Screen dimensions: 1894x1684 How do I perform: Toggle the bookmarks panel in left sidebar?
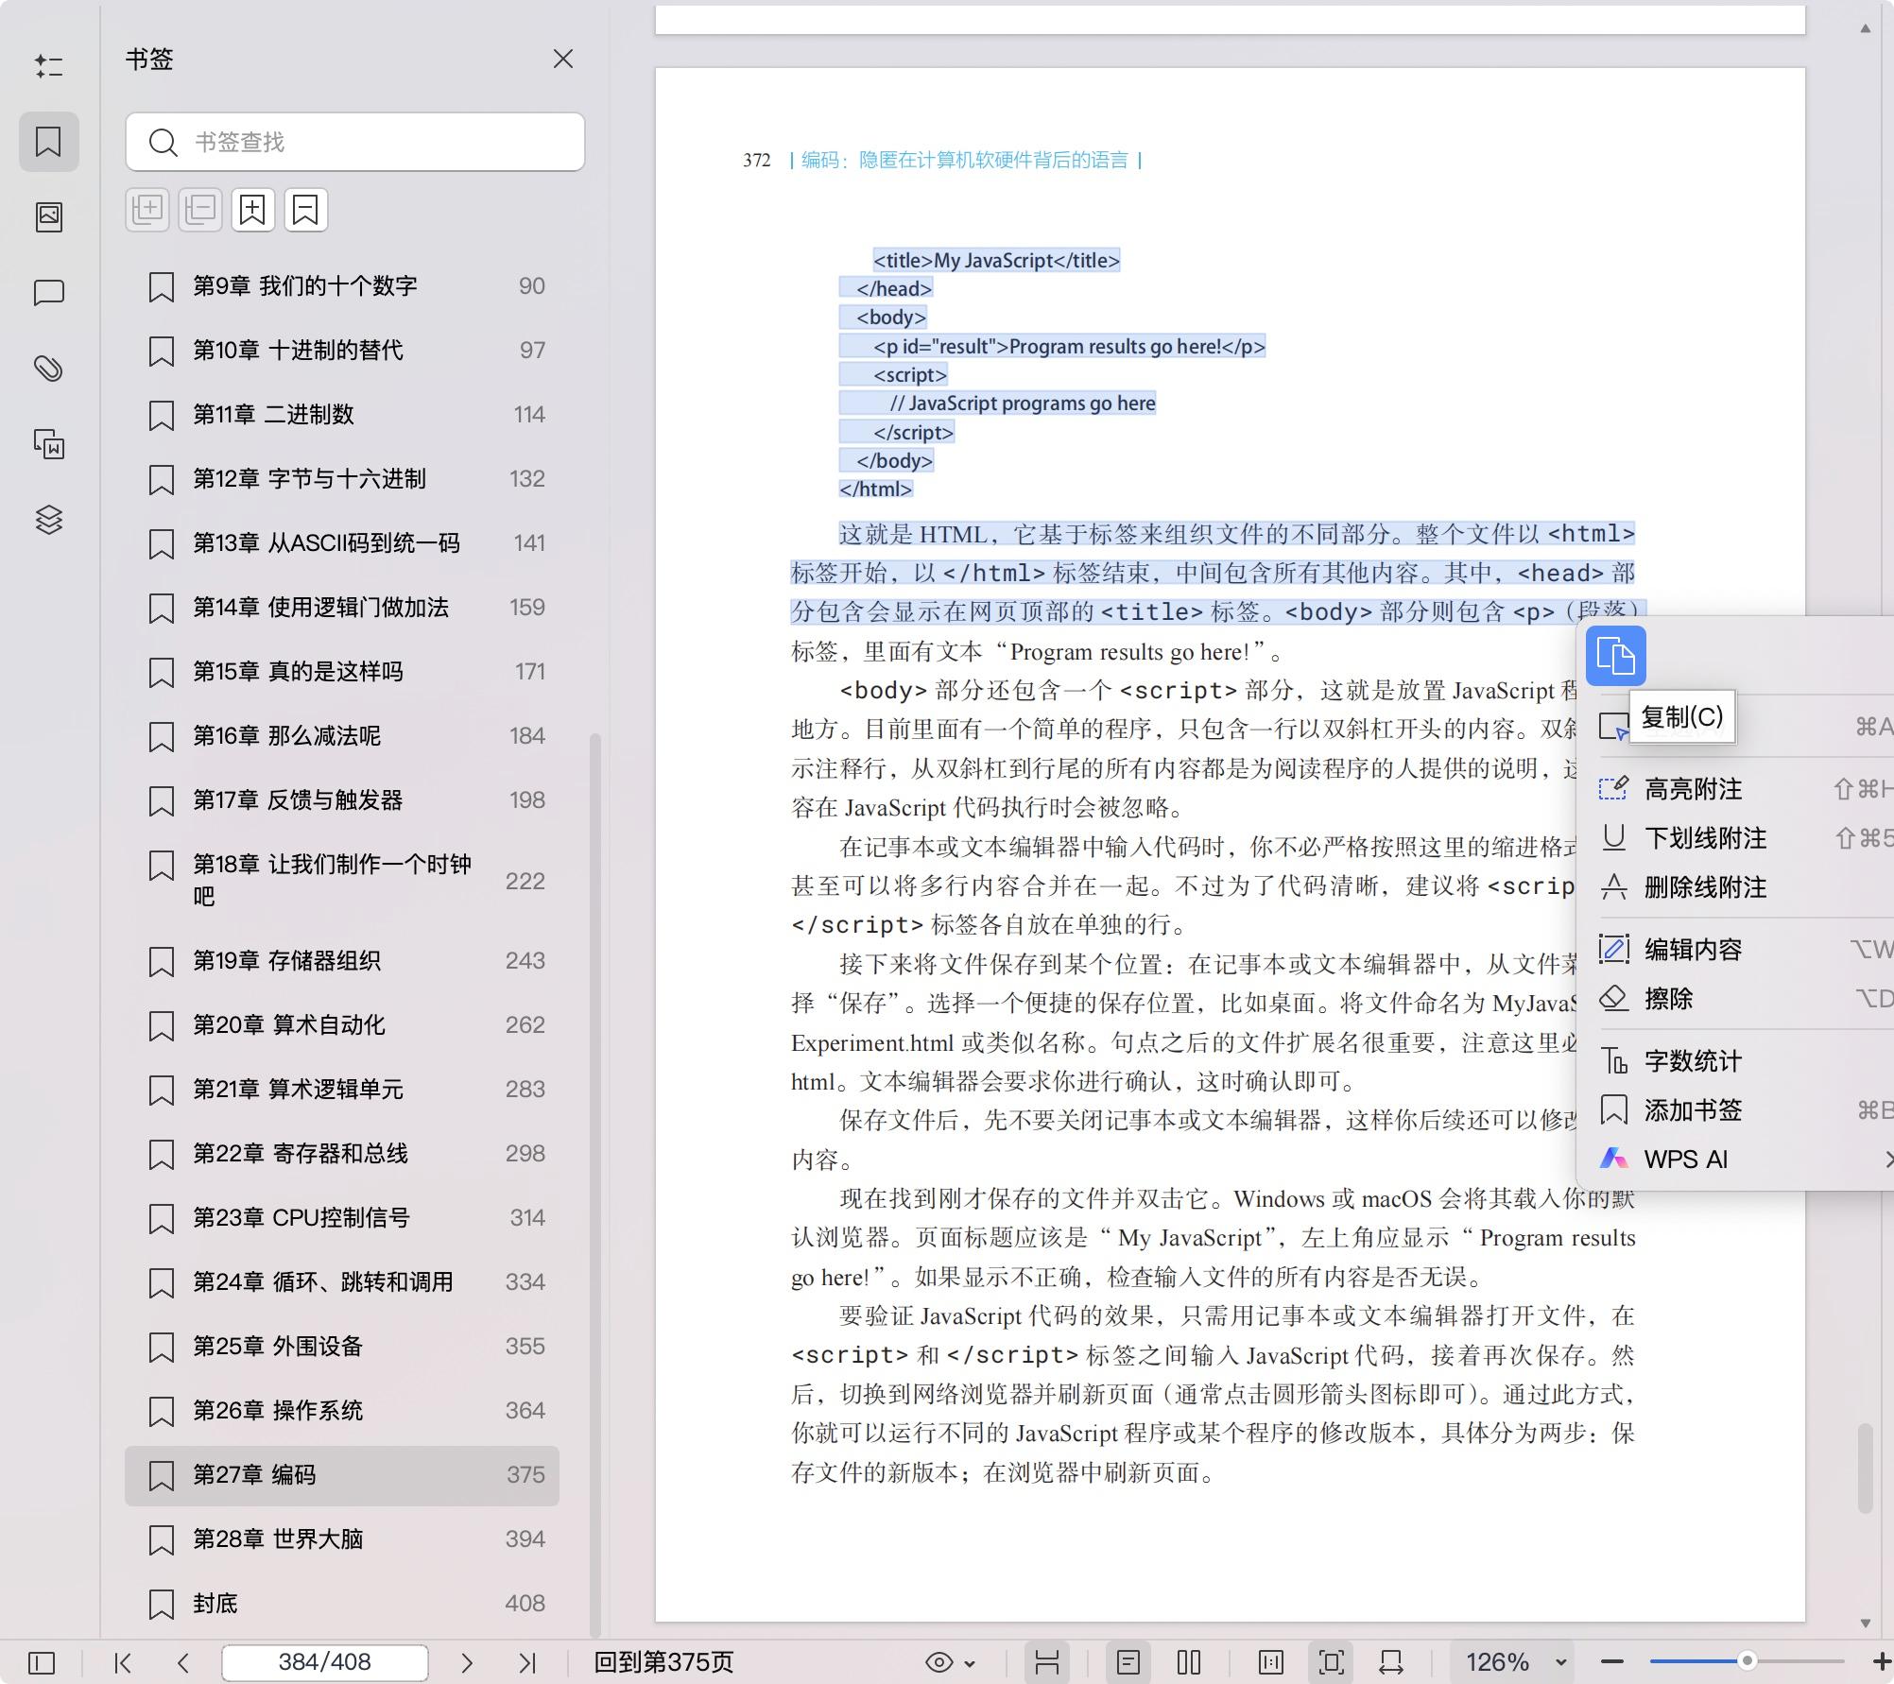[x=49, y=142]
